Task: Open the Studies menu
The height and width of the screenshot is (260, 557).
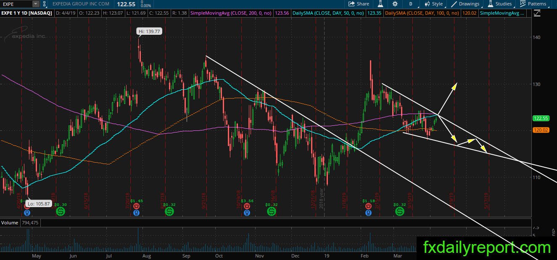Action: click(x=499, y=4)
